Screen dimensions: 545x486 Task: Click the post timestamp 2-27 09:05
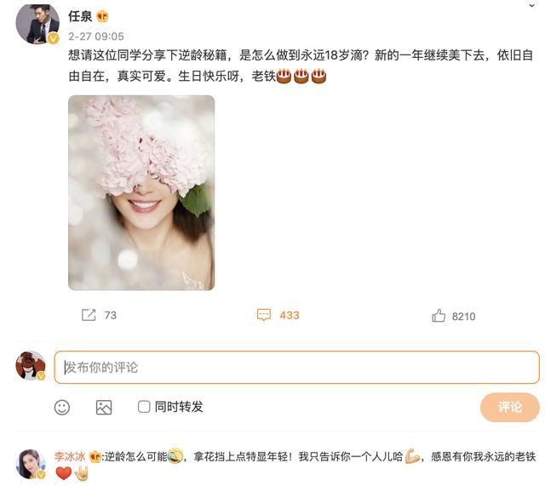click(96, 37)
